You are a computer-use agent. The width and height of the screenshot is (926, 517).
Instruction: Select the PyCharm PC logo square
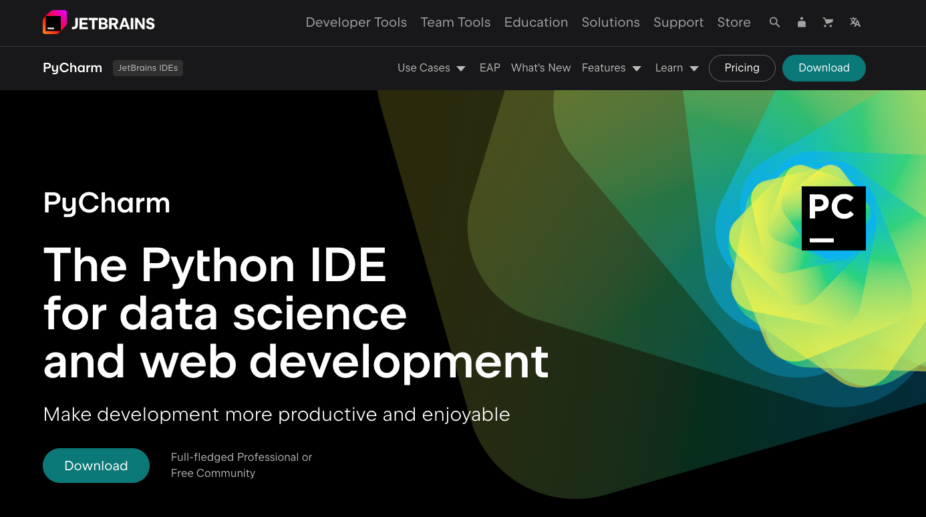(x=833, y=218)
